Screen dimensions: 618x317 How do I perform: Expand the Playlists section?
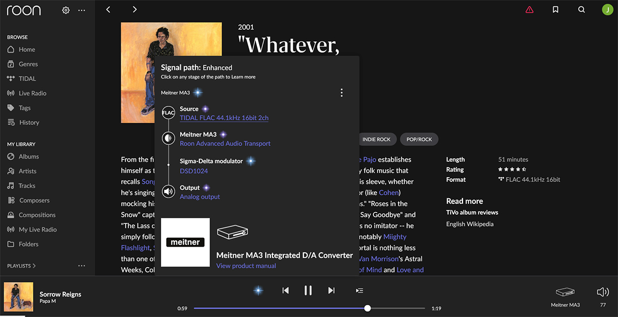click(22, 266)
